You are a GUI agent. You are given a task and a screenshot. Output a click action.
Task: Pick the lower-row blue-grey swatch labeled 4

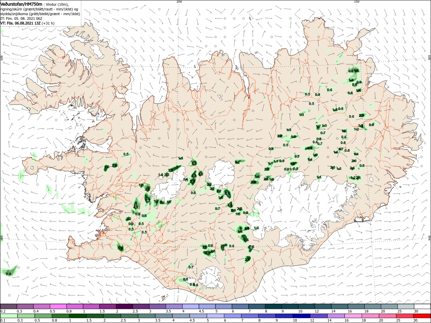click(x=180, y=316)
